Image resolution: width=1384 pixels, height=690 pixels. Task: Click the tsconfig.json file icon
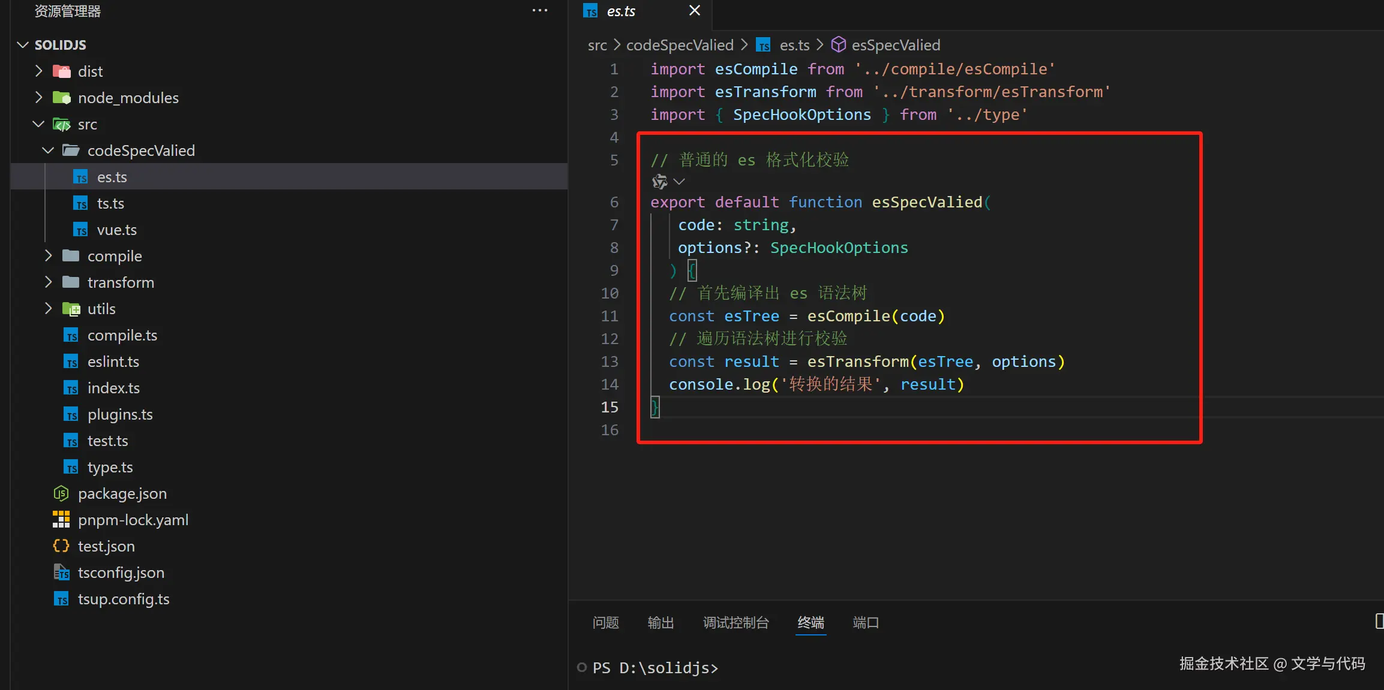pos(61,573)
